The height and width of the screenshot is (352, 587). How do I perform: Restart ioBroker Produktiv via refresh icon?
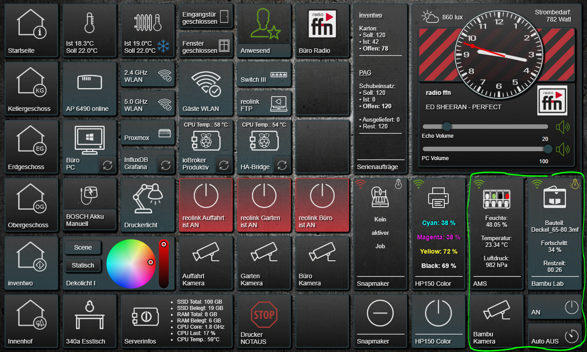tap(224, 165)
